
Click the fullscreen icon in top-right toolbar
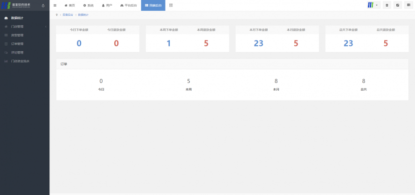[x=398, y=5]
